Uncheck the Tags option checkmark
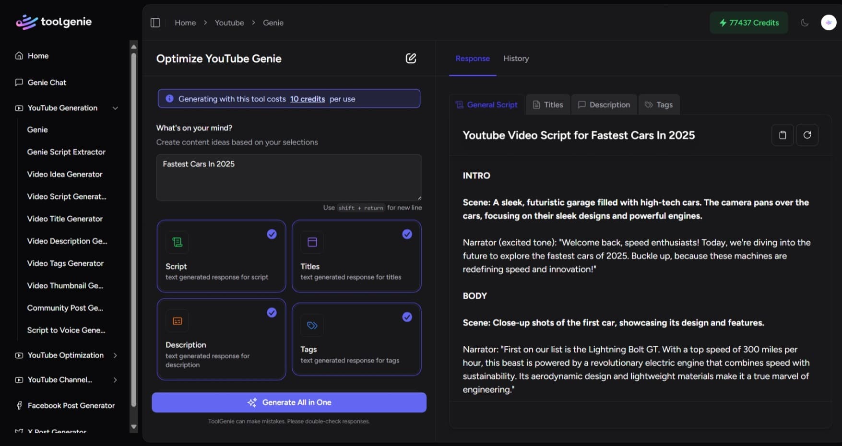Image resolution: width=842 pixels, height=446 pixels. (407, 317)
